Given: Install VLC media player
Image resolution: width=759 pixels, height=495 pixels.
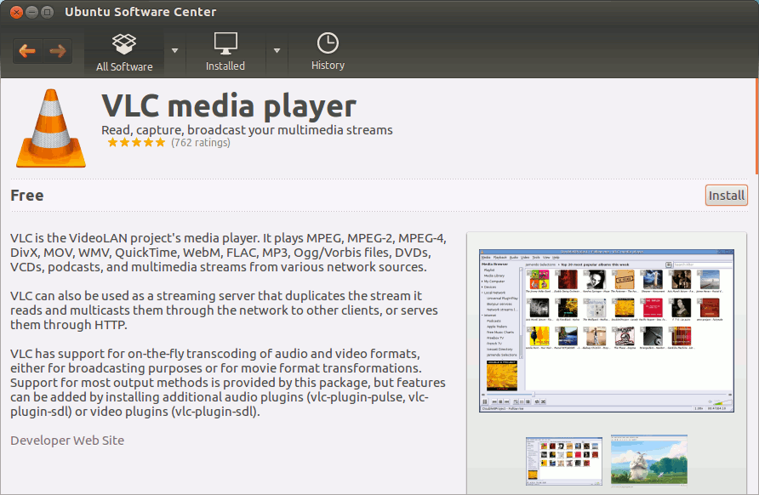Looking at the screenshot, I should point(726,196).
